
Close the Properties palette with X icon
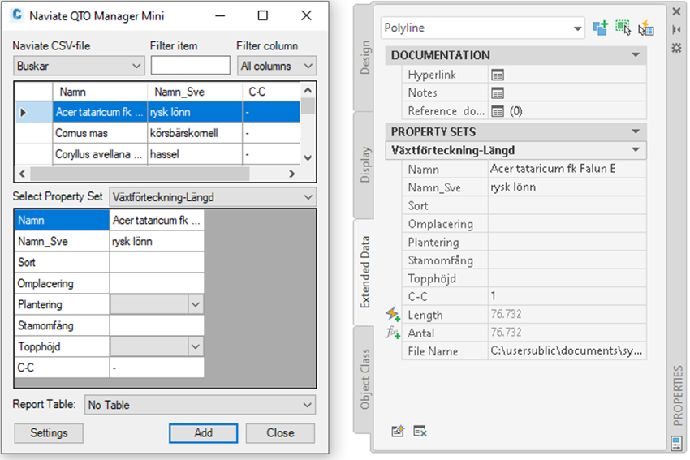pos(677,11)
